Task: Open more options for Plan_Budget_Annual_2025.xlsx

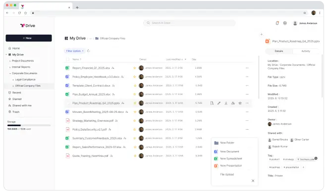Action: (247, 94)
